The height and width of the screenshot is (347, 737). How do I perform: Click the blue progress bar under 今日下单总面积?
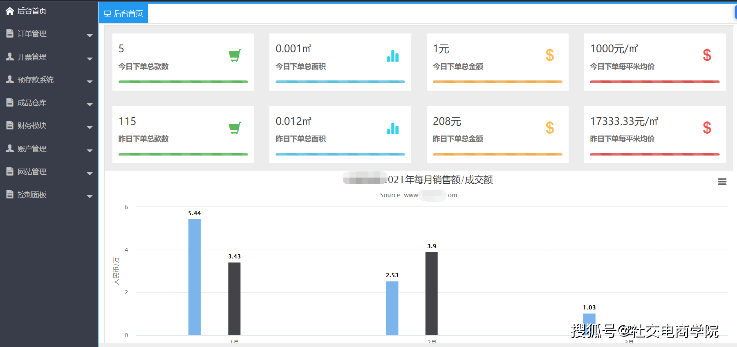340,82
